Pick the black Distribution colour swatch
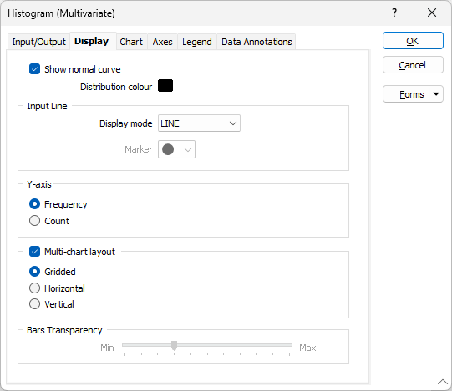452x391 pixels. point(165,86)
